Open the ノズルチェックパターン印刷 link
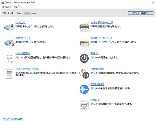156x128 pixels. point(27,69)
